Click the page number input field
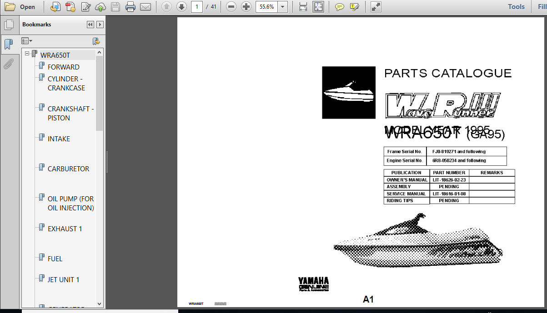Image resolution: width=547 pixels, height=313 pixels. click(x=196, y=7)
